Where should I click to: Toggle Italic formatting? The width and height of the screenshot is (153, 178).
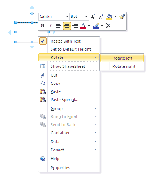[x=50, y=26]
